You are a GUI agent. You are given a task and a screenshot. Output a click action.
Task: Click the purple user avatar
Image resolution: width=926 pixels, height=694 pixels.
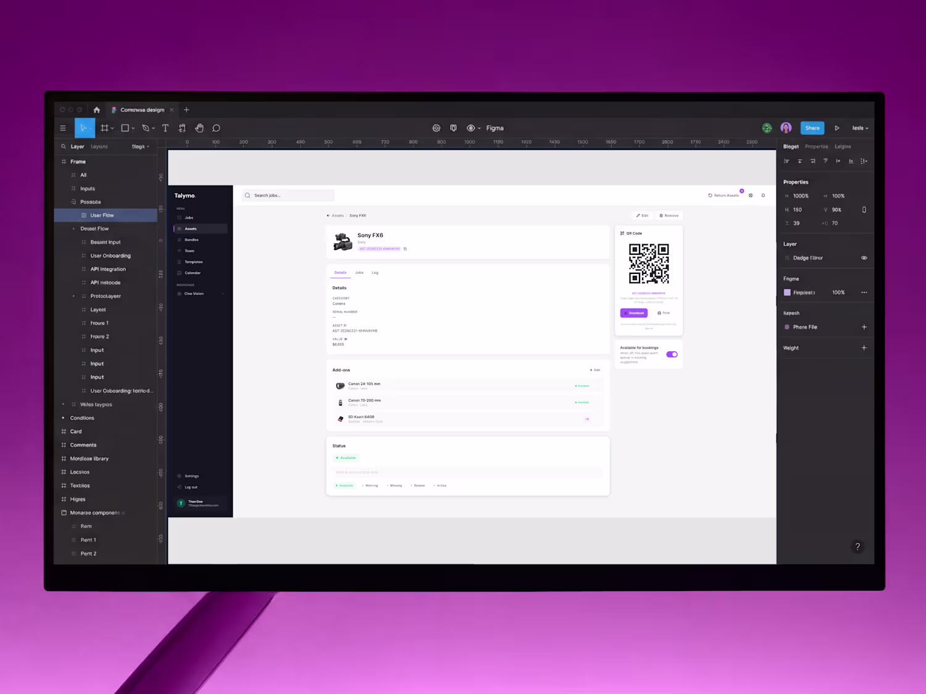(786, 128)
